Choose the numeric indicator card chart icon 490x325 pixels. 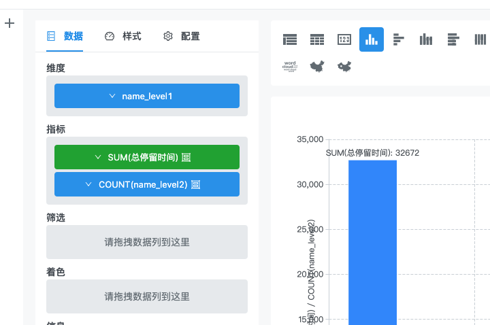point(344,39)
